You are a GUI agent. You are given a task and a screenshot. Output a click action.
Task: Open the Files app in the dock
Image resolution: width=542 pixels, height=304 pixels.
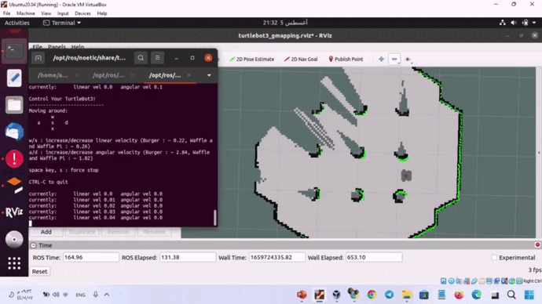[x=14, y=105]
